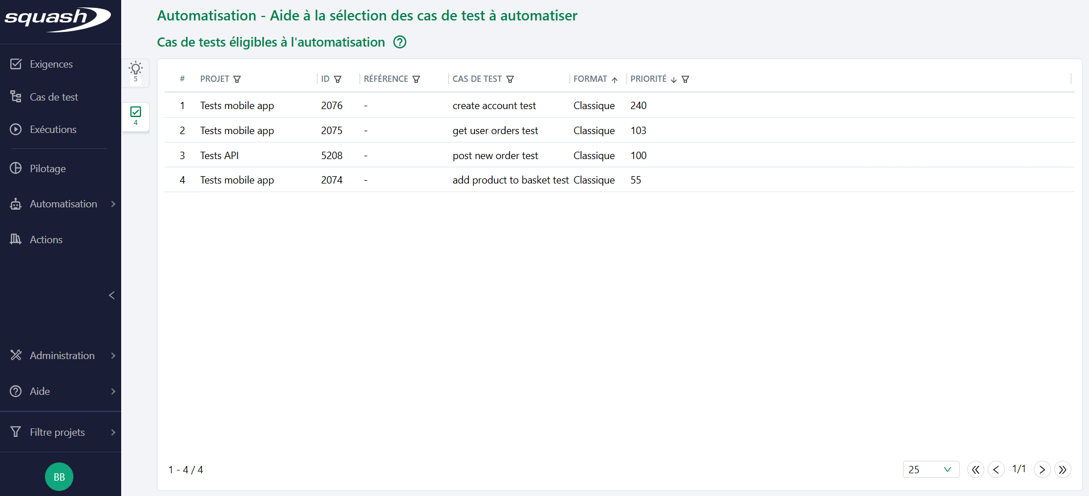Click the Filtre projets funnel icon
Image resolution: width=1089 pixels, height=496 pixels.
pos(16,432)
